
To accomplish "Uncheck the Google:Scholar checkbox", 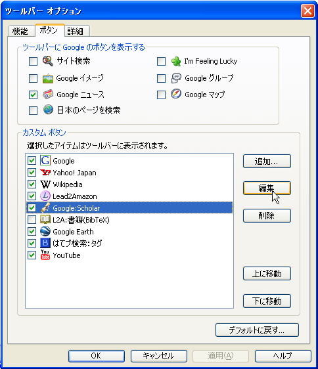I will coord(32,207).
